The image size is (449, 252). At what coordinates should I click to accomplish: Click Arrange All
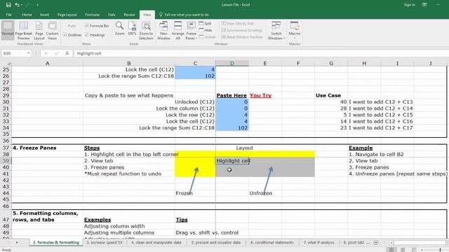[x=177, y=30]
